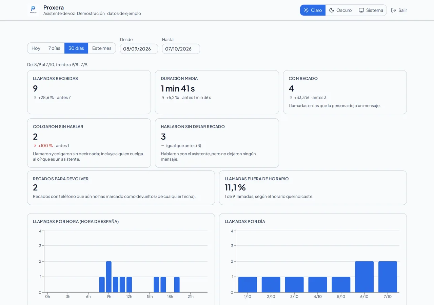Switch theme to Oscuro
Viewport: 434px width, 305px height.
click(x=340, y=10)
